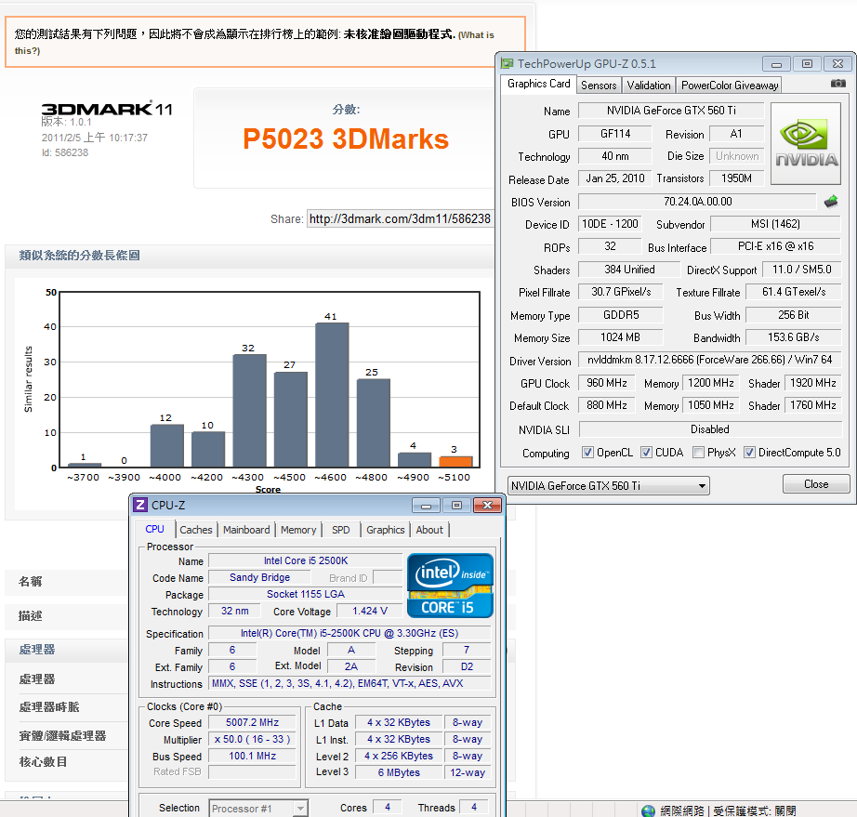Click the Specification field in CPU-Z
857x817 pixels.
[x=349, y=633]
